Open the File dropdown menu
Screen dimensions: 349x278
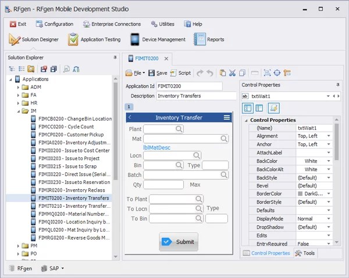pyautogui.click(x=136, y=73)
